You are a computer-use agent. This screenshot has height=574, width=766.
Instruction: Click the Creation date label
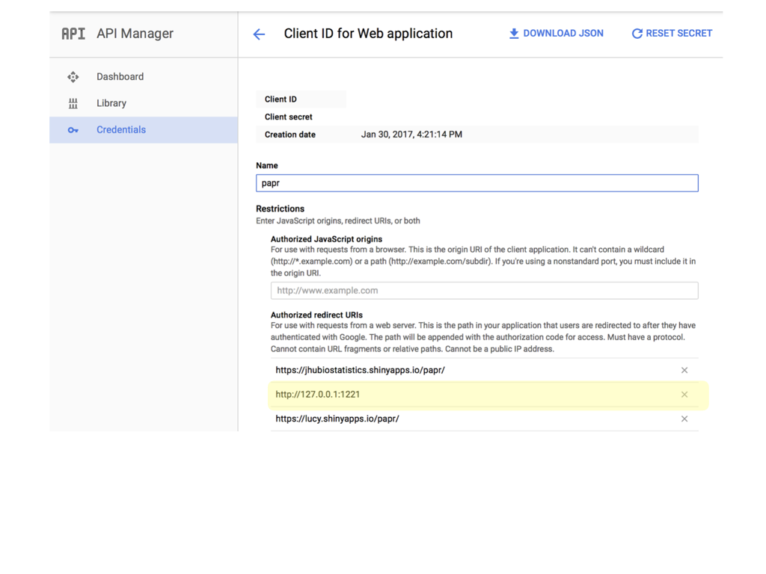290,135
